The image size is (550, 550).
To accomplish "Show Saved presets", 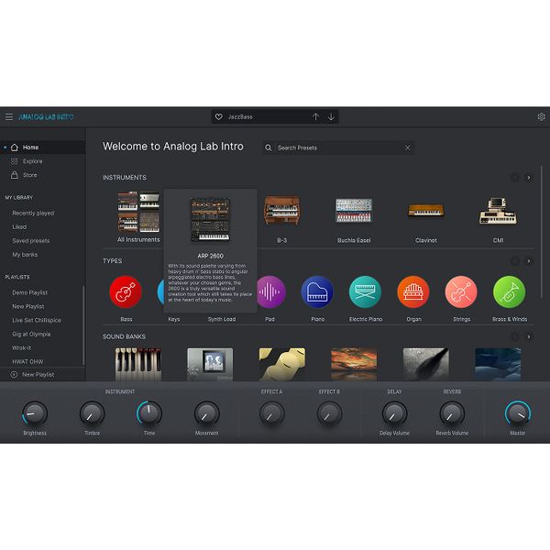I will click(31, 240).
